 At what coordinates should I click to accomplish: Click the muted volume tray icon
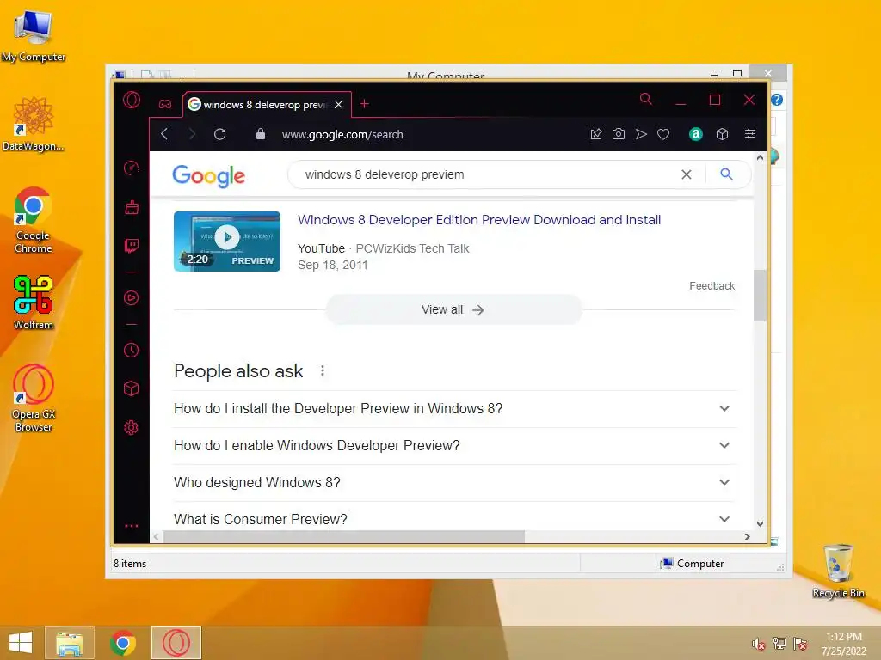(759, 644)
